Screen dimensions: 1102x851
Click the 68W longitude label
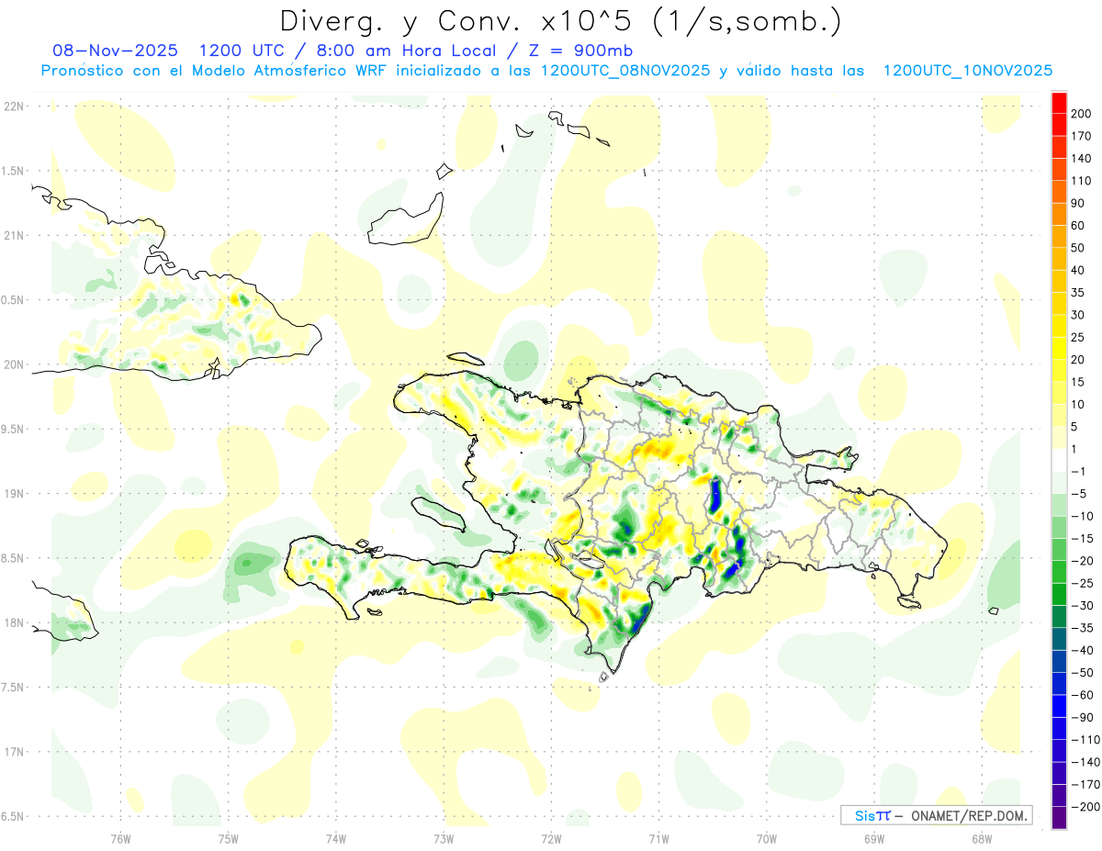[x=982, y=838]
